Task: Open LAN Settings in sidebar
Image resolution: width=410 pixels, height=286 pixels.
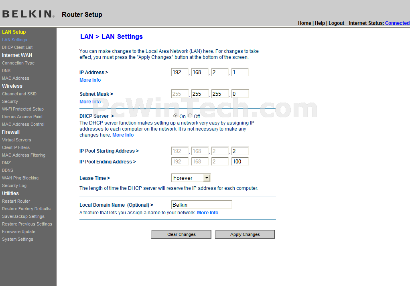Action: coord(14,40)
